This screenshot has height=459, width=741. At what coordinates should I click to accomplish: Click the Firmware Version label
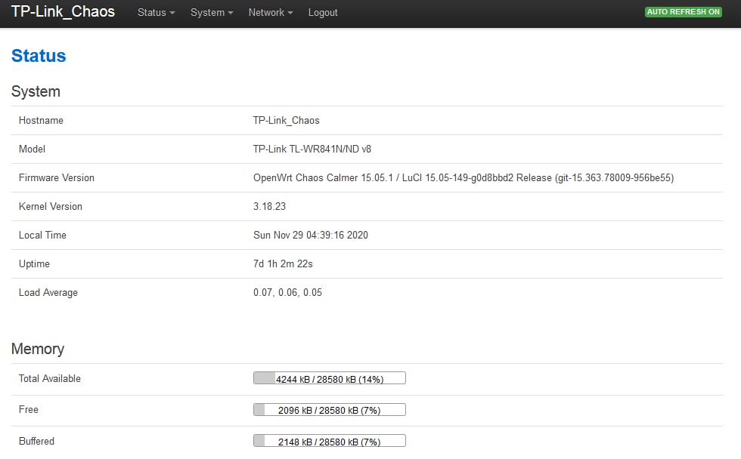pyautogui.click(x=57, y=178)
